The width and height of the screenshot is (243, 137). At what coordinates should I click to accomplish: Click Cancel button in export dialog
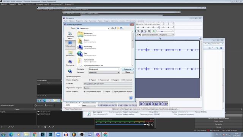coord(128,72)
